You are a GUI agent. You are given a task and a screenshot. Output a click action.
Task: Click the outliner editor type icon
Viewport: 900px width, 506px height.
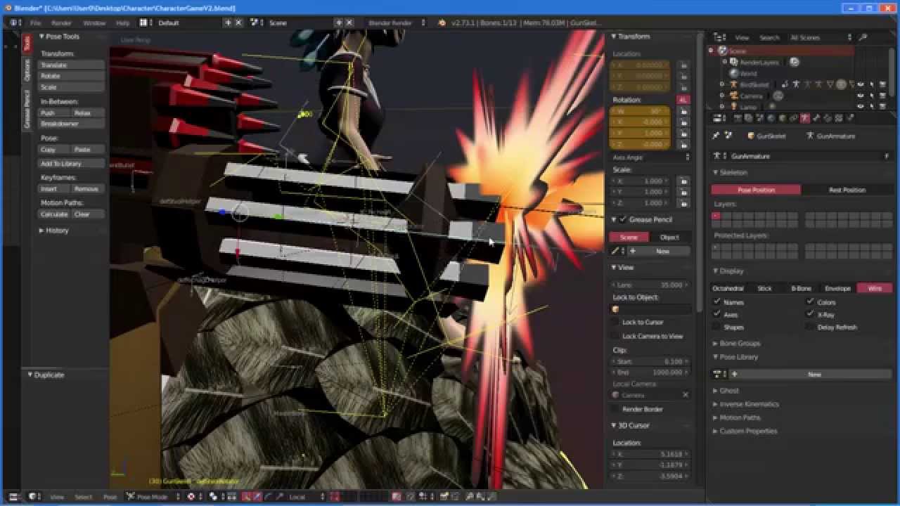point(719,37)
